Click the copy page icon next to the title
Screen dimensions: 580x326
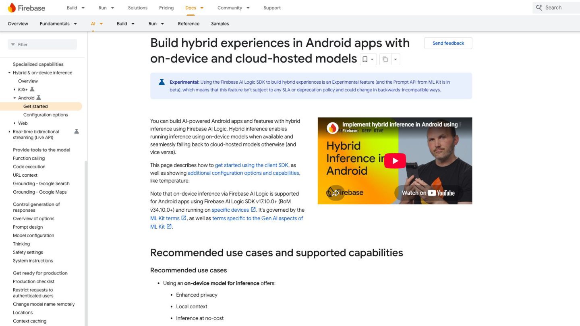pyautogui.click(x=385, y=60)
